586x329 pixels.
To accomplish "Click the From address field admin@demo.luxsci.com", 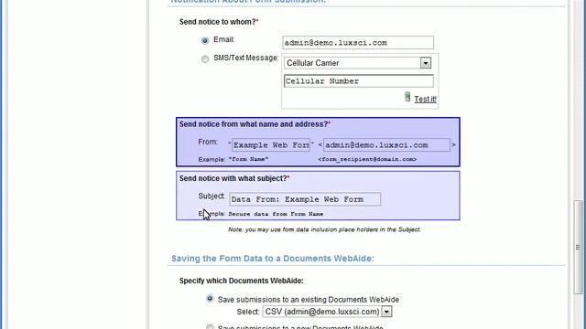I will click(x=386, y=144).
